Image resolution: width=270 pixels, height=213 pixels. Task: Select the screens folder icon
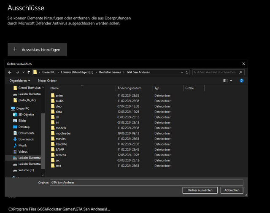click(53, 155)
